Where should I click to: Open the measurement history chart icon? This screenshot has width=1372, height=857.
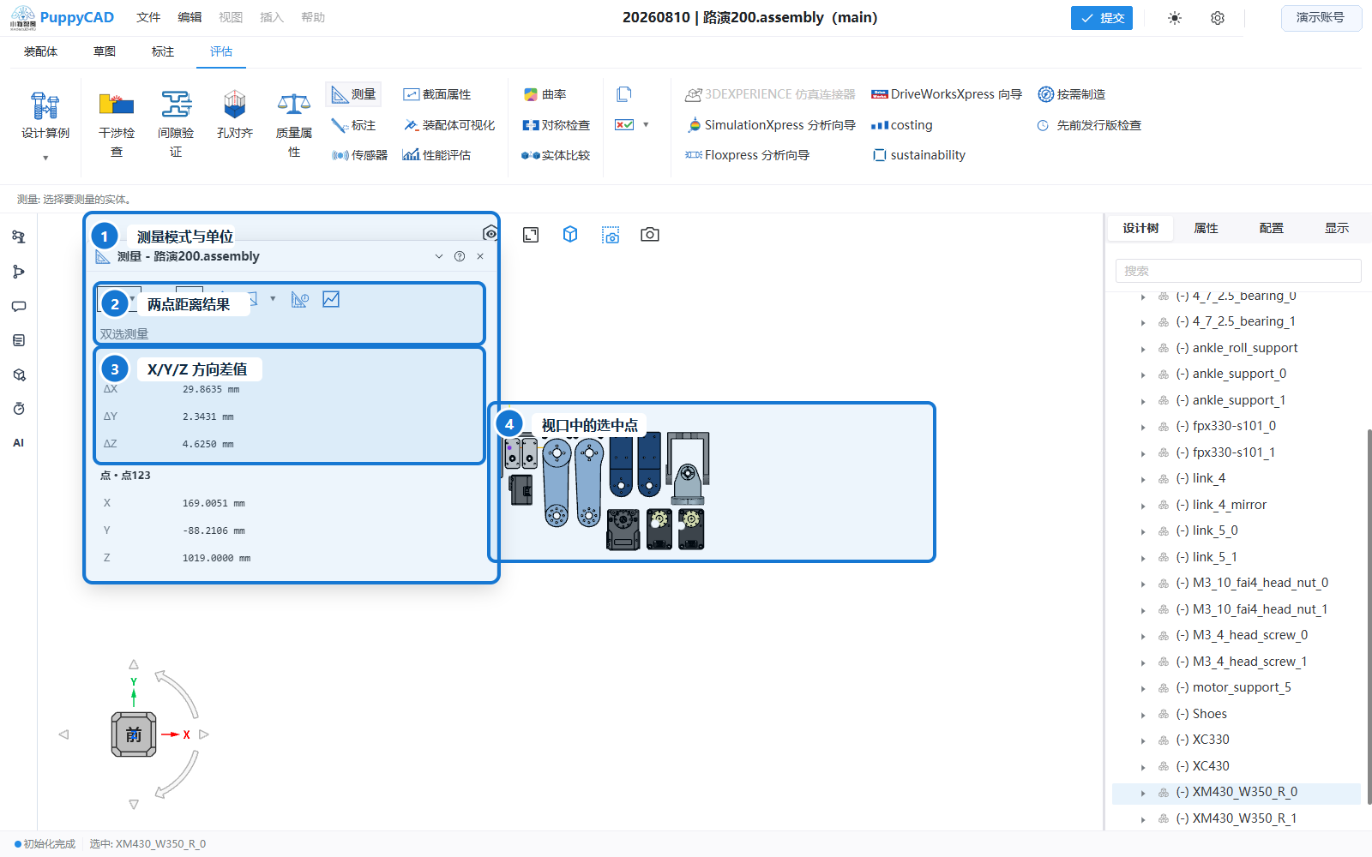coord(331,299)
